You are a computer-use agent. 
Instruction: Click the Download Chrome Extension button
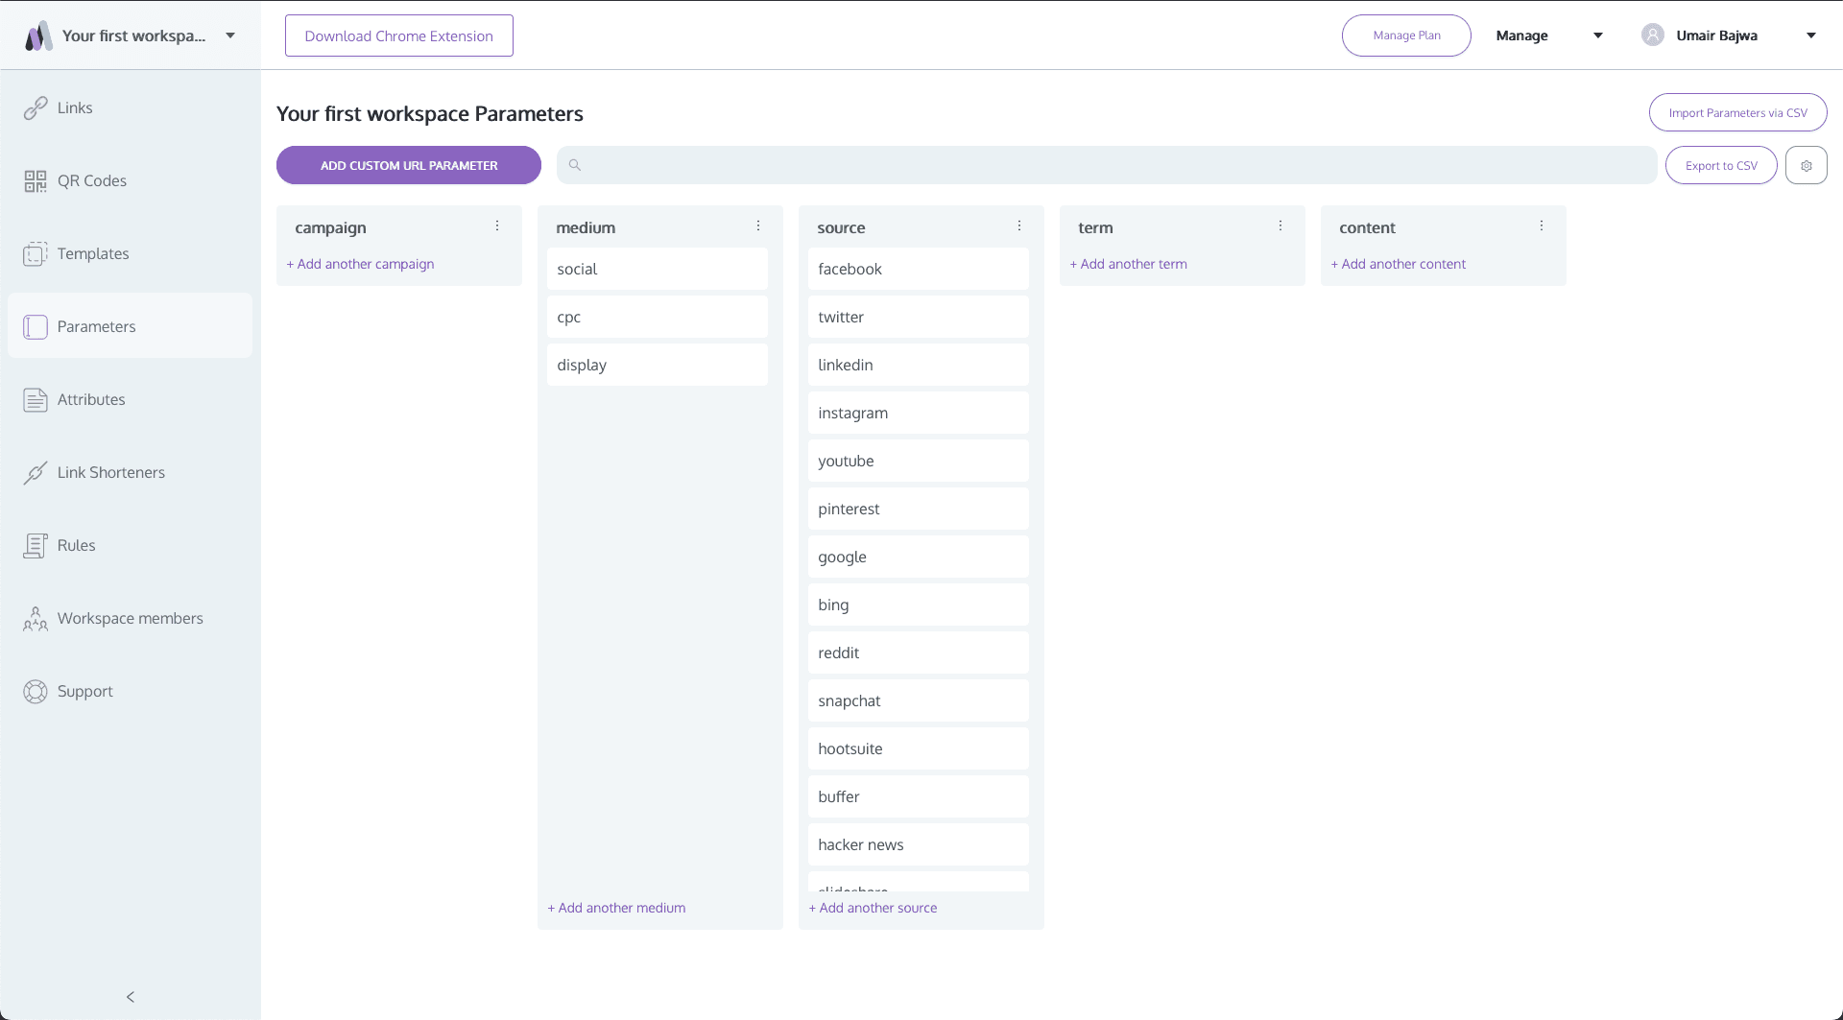399,36
